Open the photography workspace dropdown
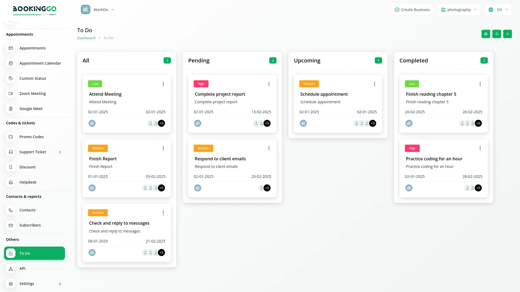 click(459, 9)
